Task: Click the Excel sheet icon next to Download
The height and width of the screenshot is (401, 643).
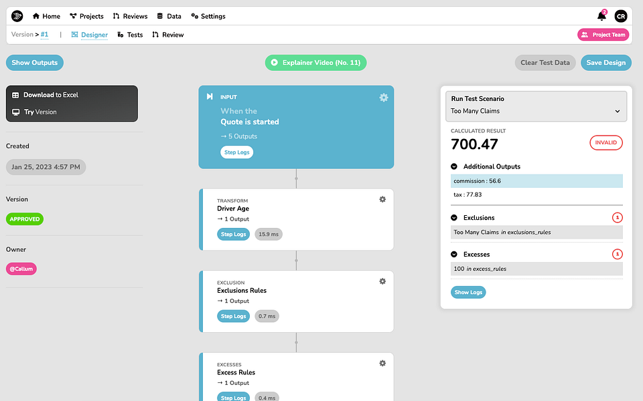Action: (15, 95)
